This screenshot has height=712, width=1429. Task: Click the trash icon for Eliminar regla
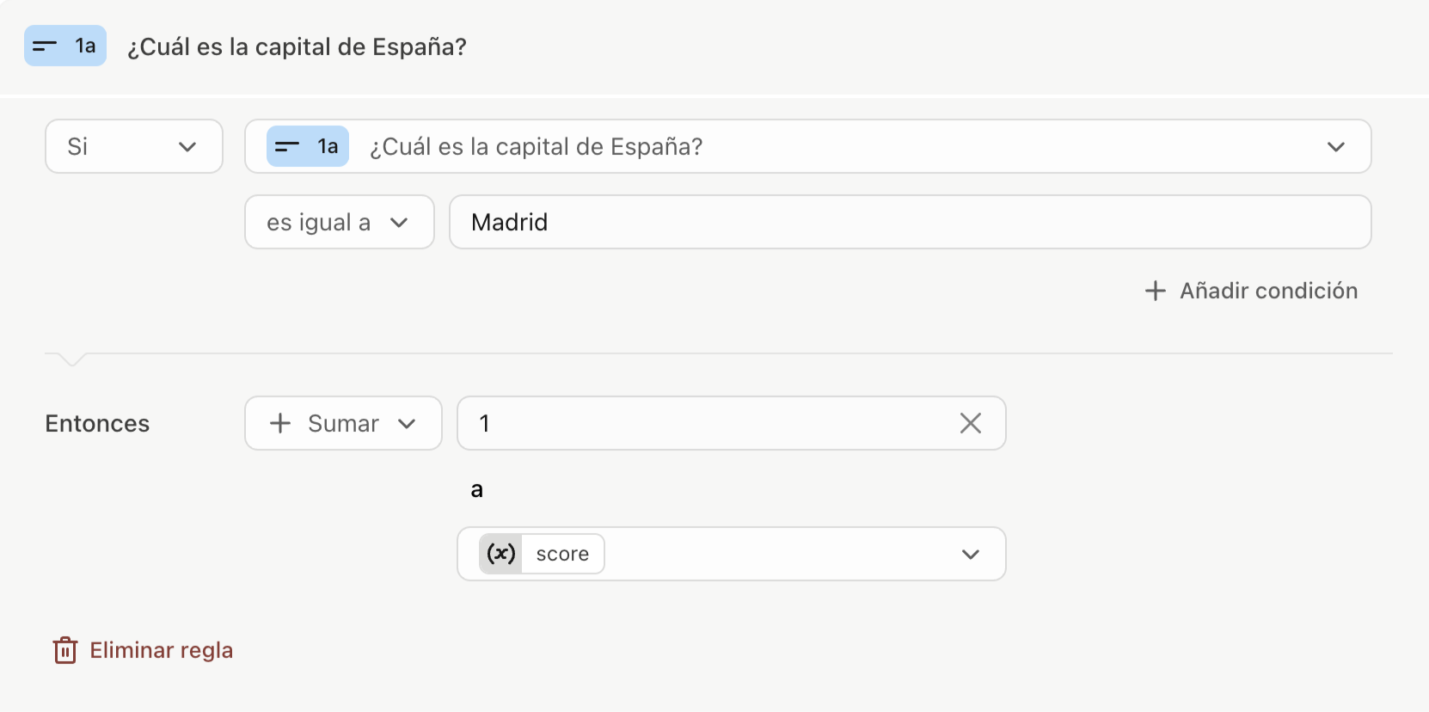click(x=65, y=650)
